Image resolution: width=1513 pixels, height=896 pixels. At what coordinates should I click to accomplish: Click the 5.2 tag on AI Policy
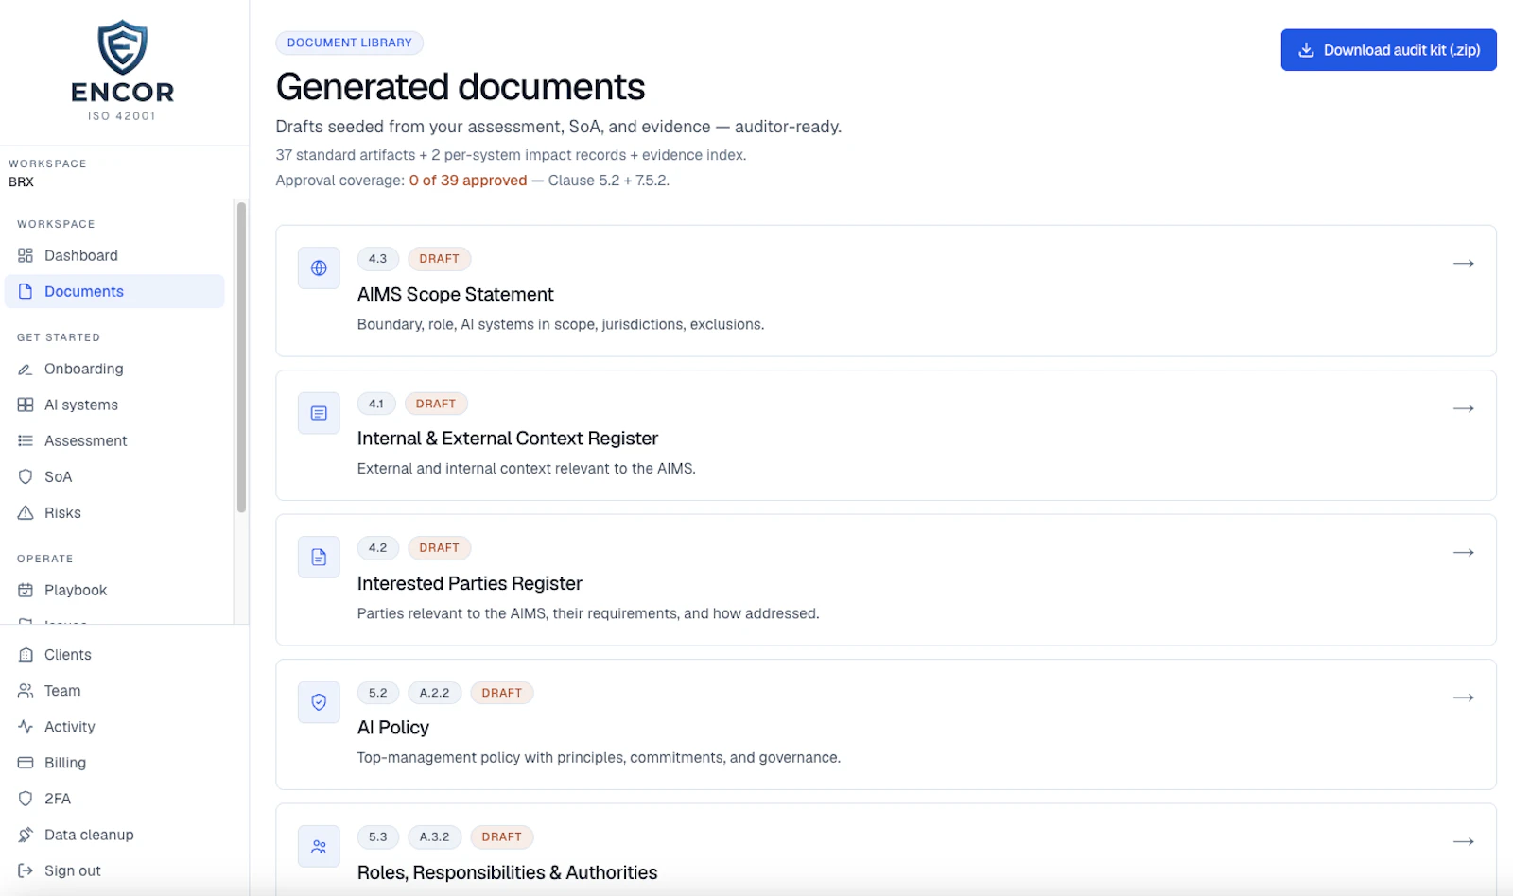(377, 692)
